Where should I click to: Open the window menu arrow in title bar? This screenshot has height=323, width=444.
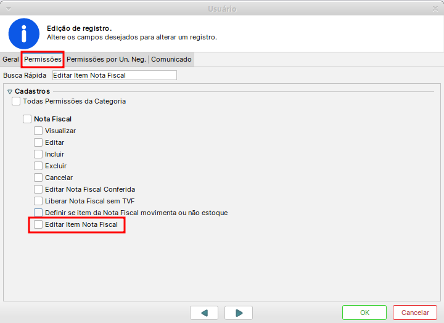pos(7,9)
